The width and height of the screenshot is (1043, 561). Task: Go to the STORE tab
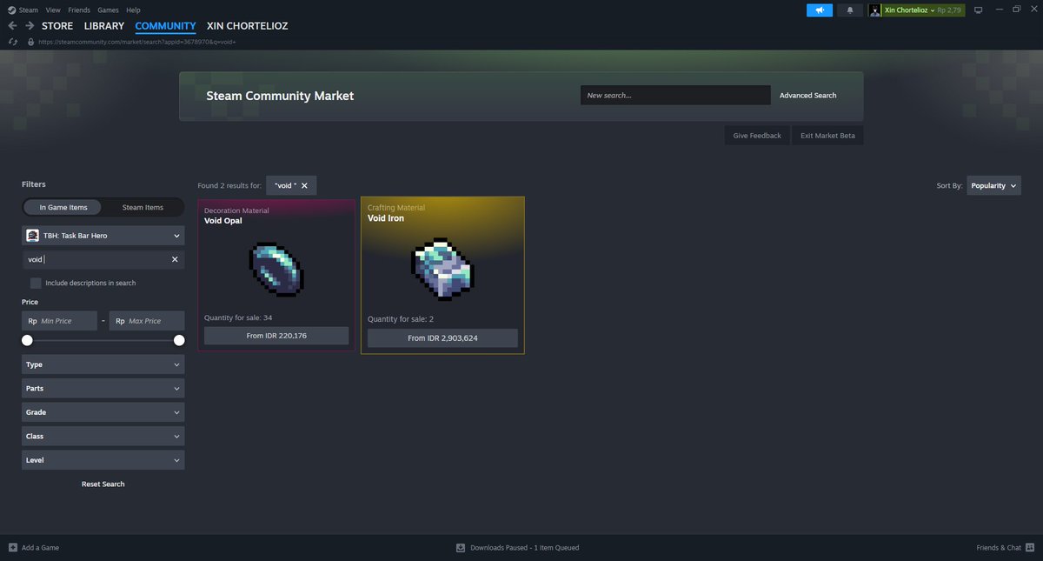57,26
